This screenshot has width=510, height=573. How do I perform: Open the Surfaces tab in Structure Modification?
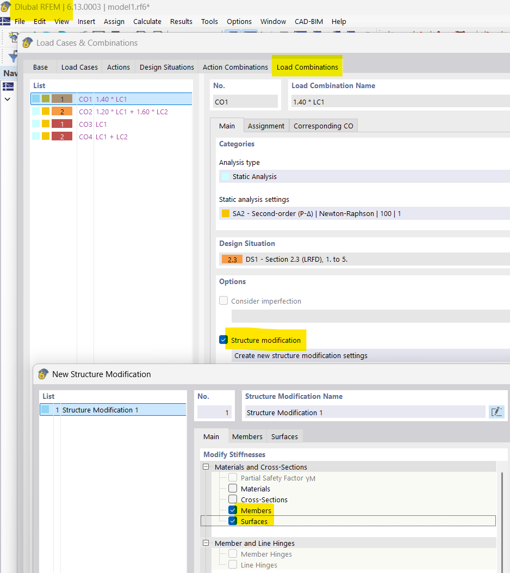284,436
